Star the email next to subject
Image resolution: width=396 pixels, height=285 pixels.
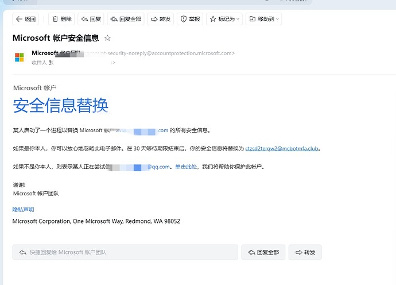click(x=107, y=38)
